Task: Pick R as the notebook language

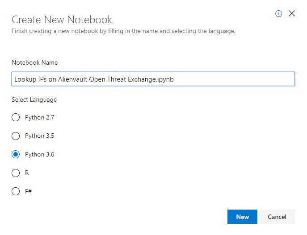Action: click(16, 173)
